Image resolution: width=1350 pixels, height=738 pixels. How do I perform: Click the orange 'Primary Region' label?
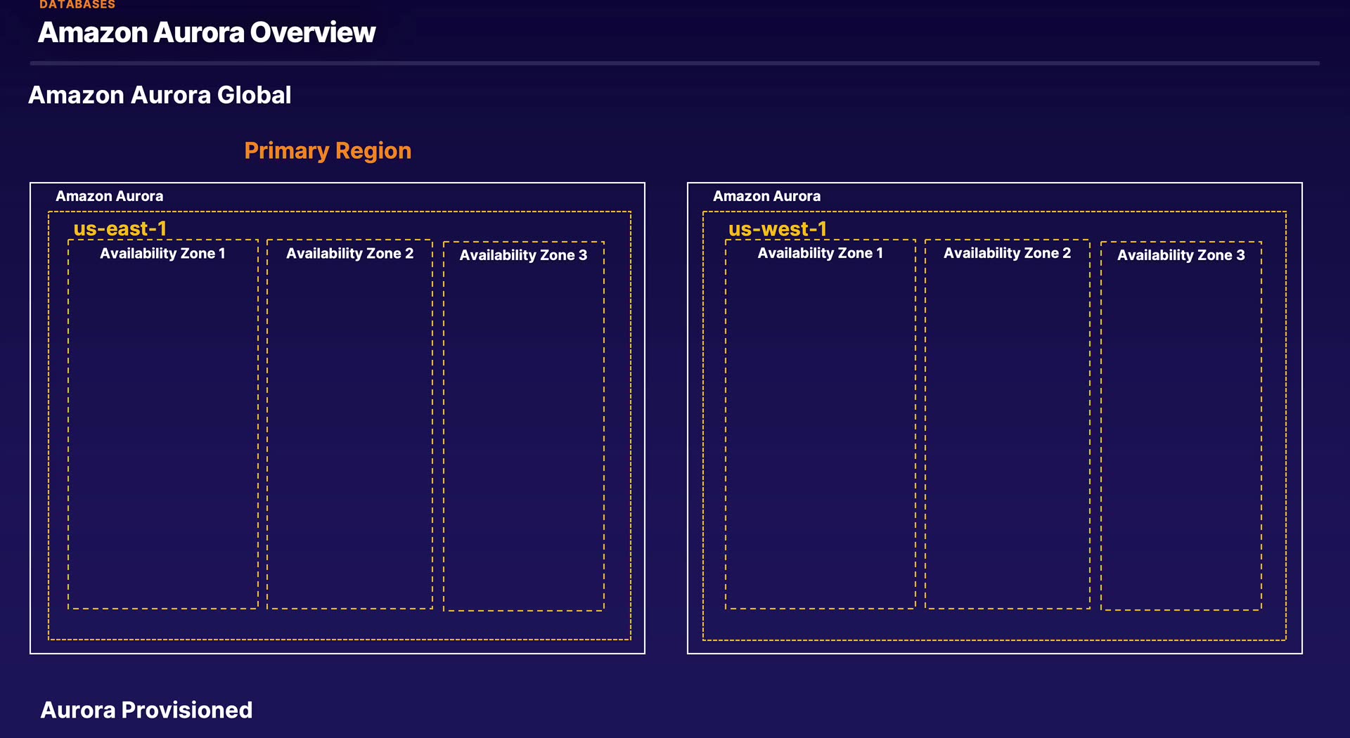point(328,151)
